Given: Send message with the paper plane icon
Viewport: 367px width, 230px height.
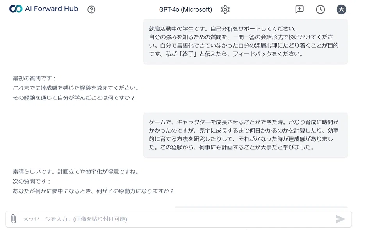Looking at the screenshot, I should tap(340, 219).
